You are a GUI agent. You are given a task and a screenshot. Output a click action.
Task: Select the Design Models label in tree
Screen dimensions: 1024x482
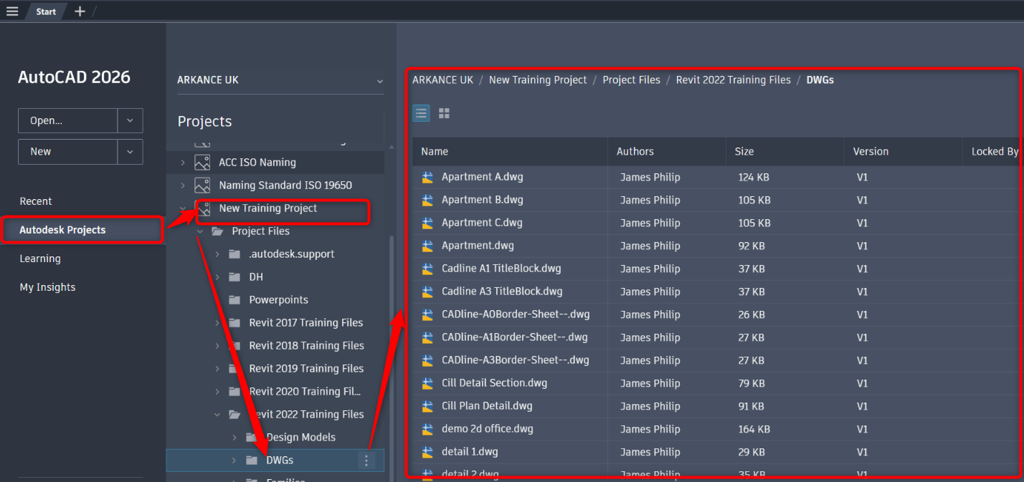(300, 438)
